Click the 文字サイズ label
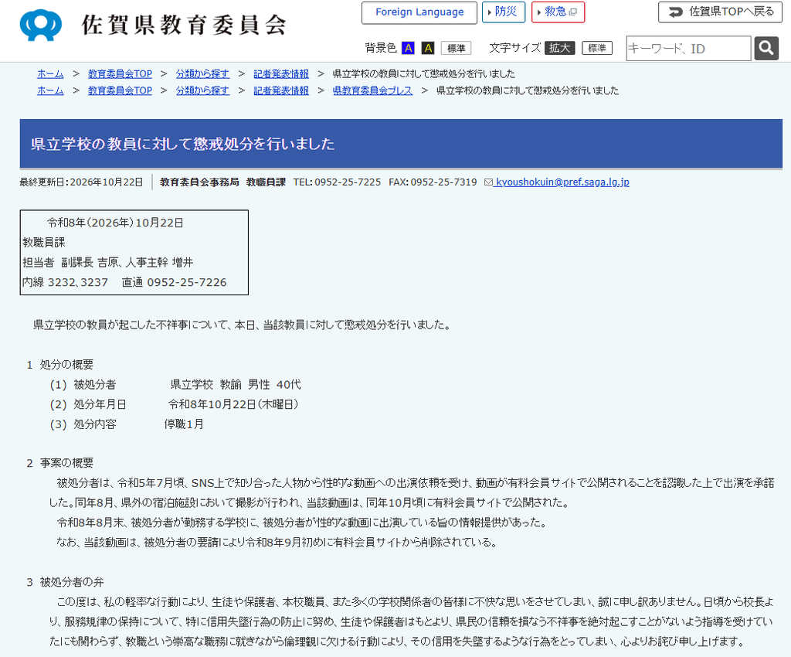The height and width of the screenshot is (657, 791). [x=515, y=48]
